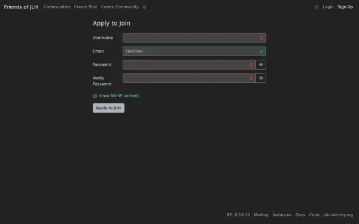Visit join-lemmy.org footer link
Image resolution: width=359 pixels, height=224 pixels.
338,215
